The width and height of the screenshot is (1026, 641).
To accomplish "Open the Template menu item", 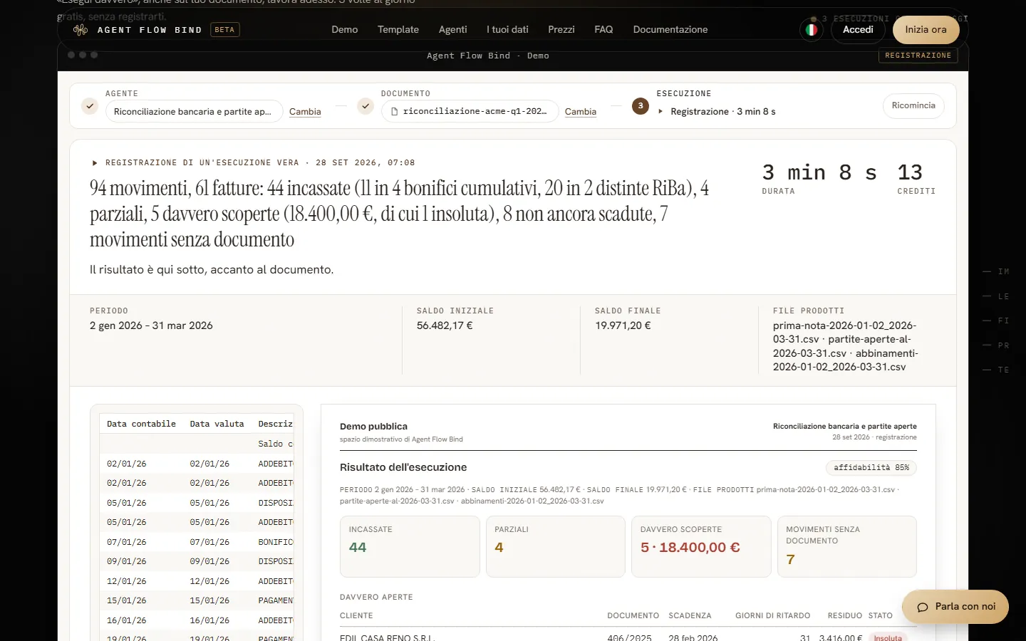I will 398,30.
